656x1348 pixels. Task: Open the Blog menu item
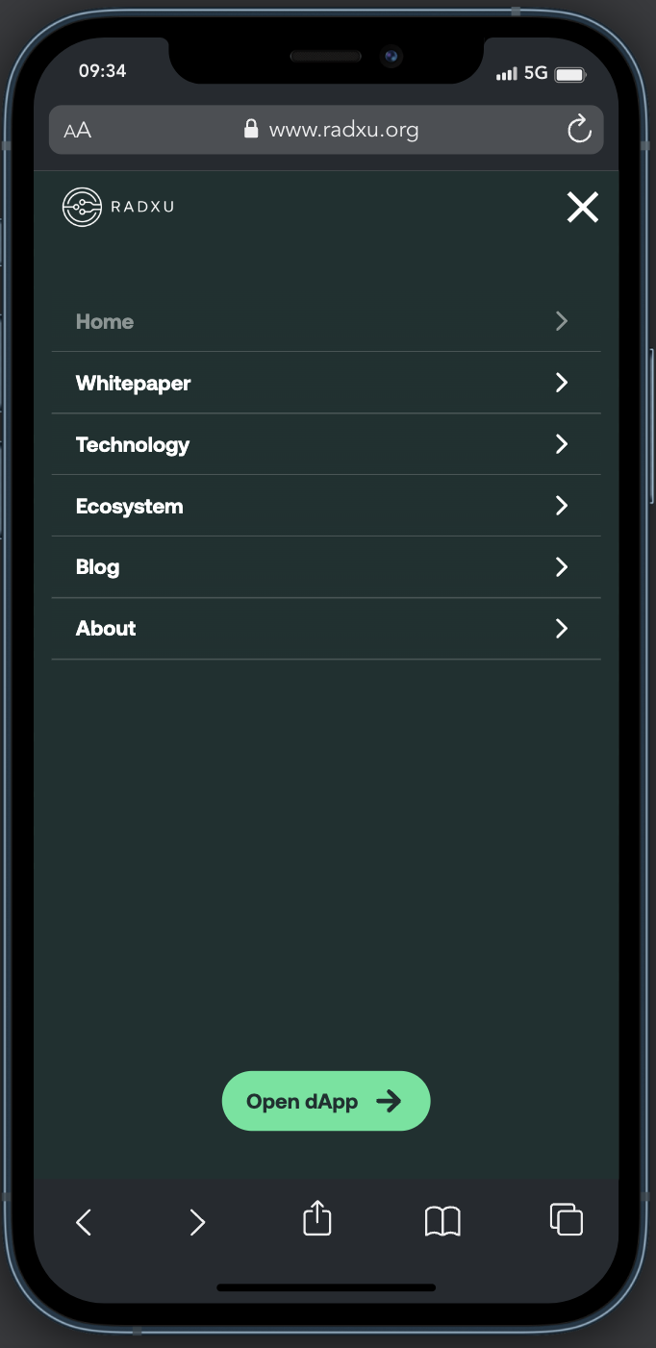[98, 567]
